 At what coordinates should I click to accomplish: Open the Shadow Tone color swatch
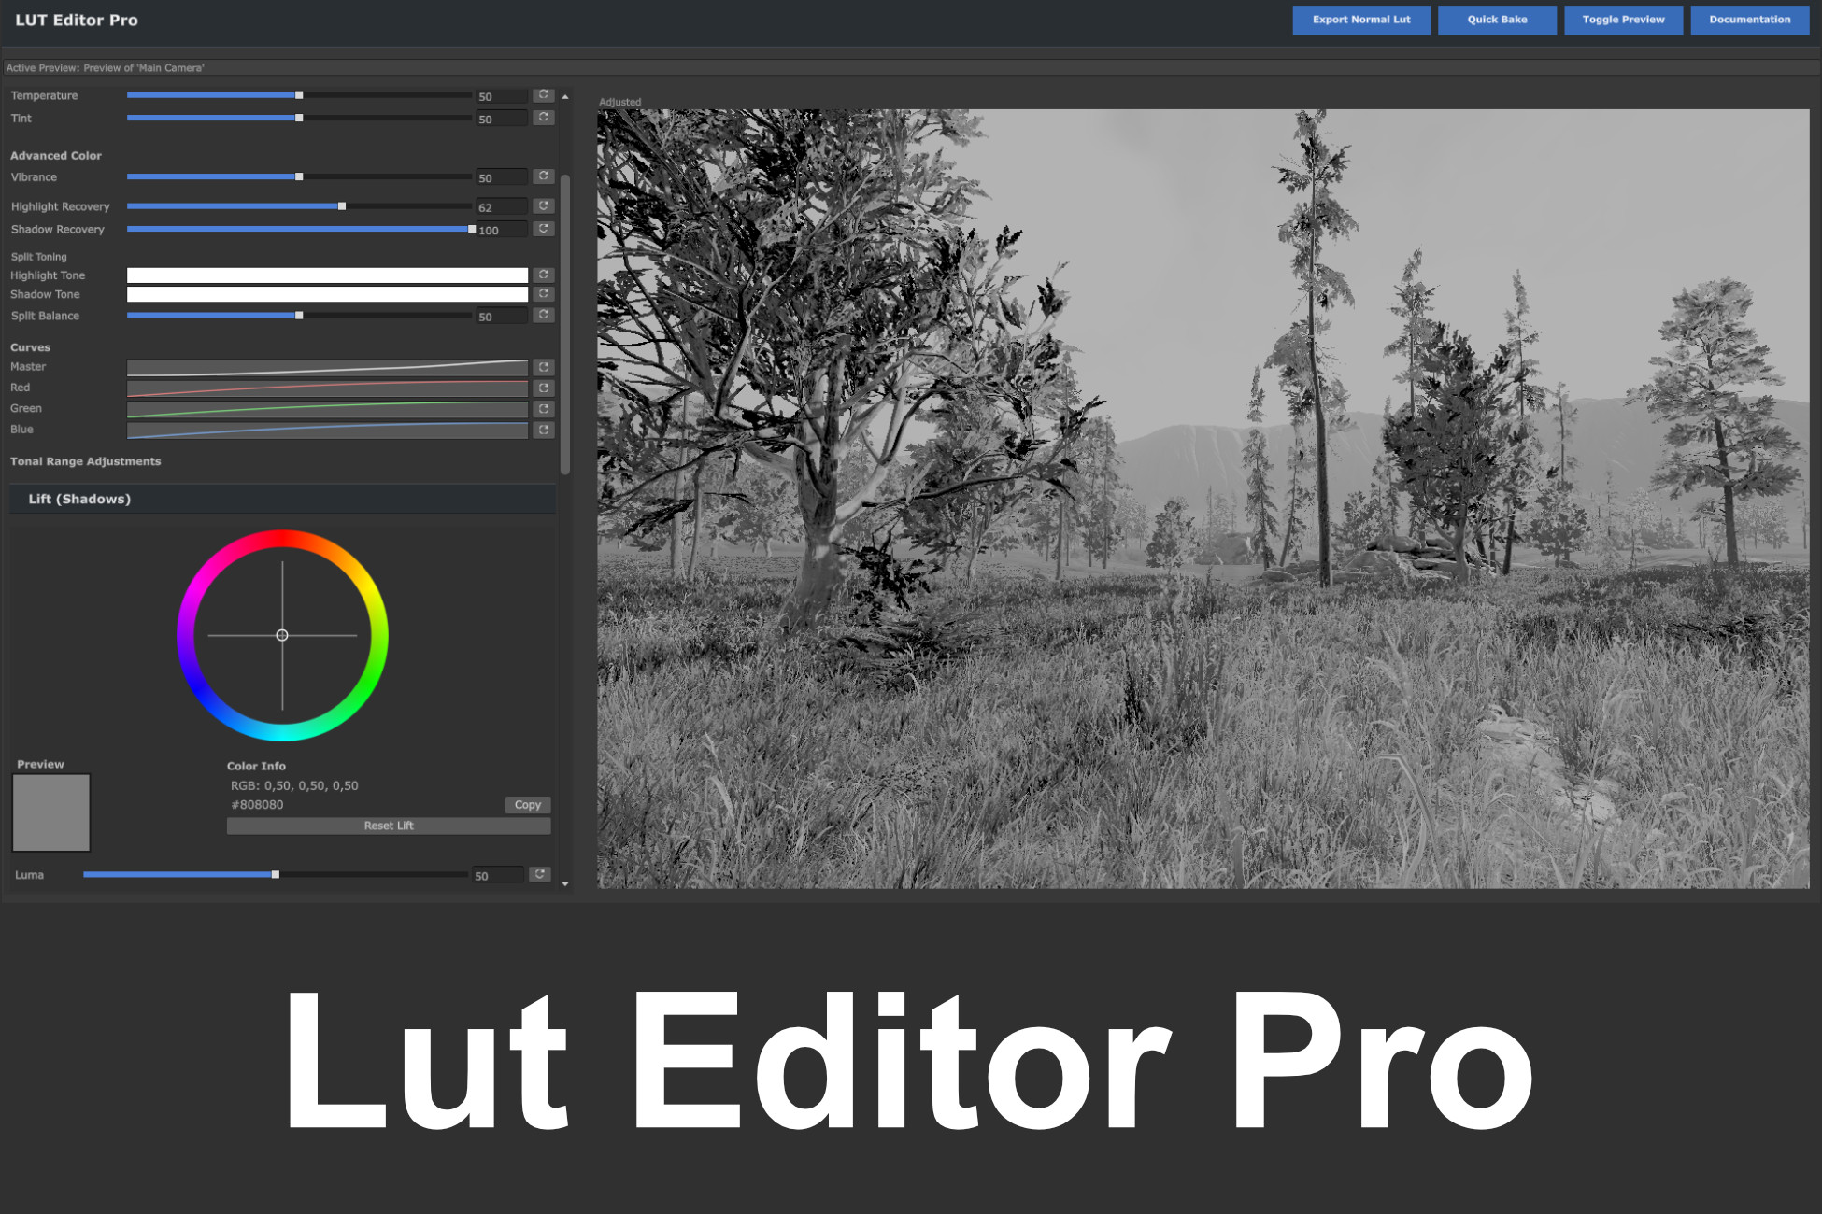(327, 294)
